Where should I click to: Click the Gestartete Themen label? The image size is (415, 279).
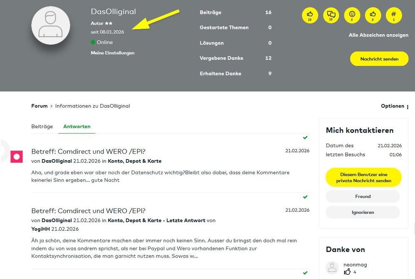coord(224,27)
